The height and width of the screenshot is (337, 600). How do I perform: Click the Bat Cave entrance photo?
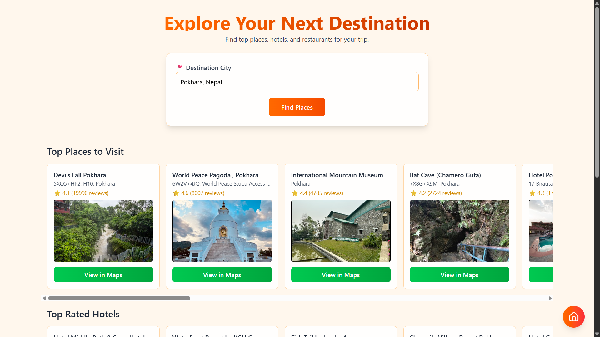[x=459, y=231]
